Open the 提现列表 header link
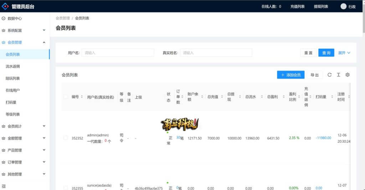The width and height of the screenshot is (365, 190). click(x=321, y=6)
